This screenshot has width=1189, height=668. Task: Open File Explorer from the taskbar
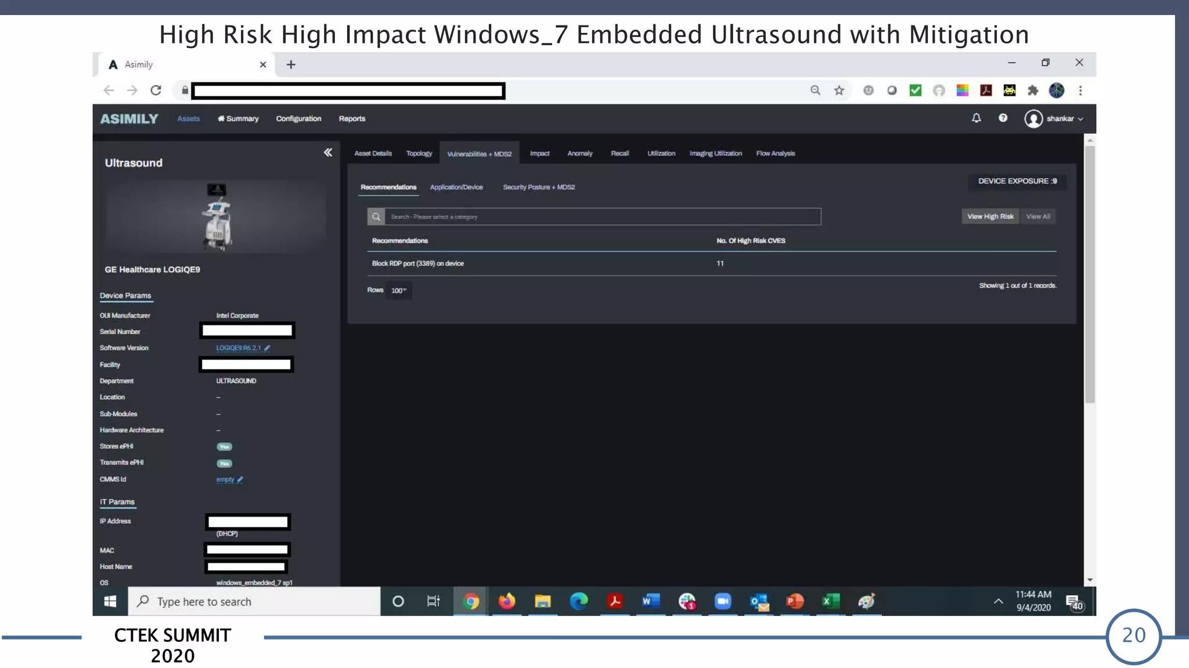(543, 601)
